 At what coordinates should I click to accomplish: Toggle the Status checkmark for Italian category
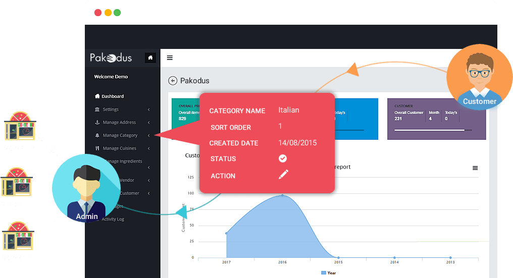point(283,158)
